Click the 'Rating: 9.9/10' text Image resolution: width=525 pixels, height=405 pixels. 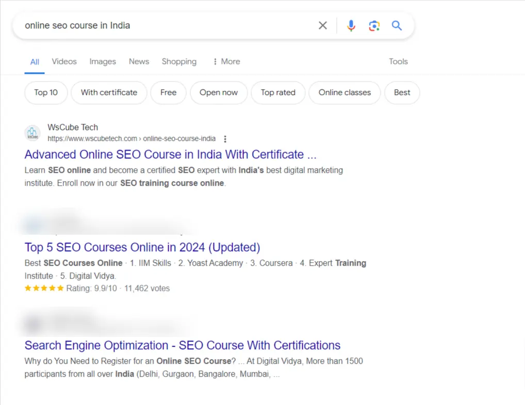(91, 288)
